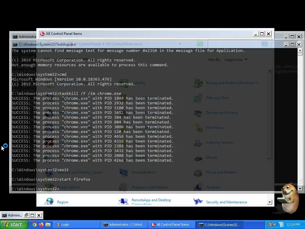Click the 'taskkill /f /im chrome.exe' command line

[x=66, y=93]
